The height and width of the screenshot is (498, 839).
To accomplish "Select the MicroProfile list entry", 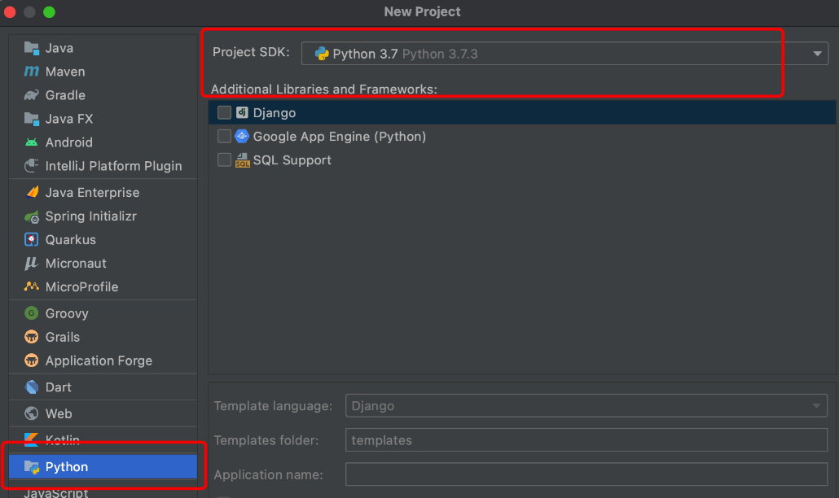I will [103, 287].
